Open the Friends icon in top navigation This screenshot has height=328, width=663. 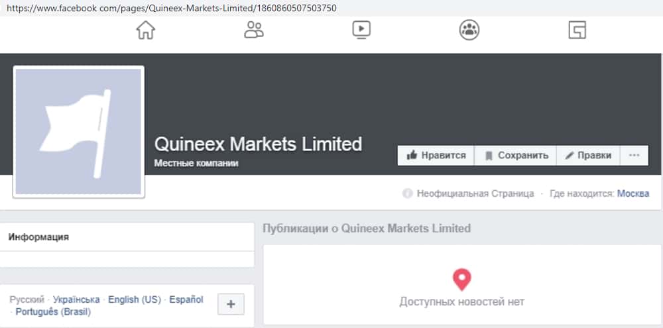(253, 30)
